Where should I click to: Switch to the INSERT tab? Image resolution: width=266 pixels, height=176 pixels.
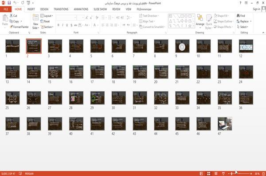(31, 9)
